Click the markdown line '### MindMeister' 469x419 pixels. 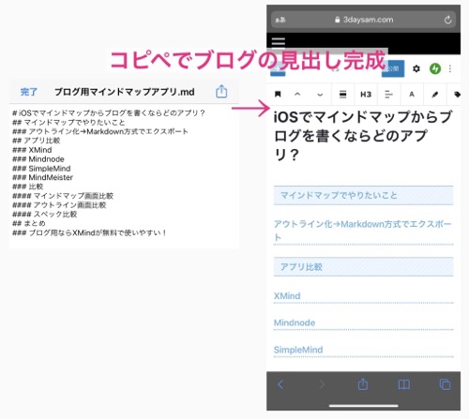coord(42,177)
